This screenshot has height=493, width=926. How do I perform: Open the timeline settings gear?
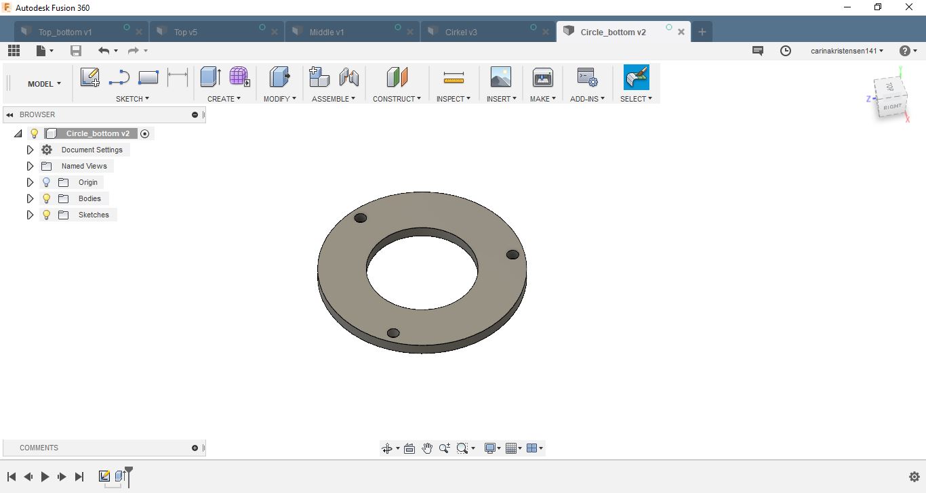914,477
